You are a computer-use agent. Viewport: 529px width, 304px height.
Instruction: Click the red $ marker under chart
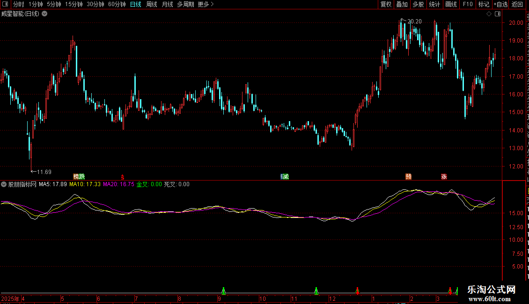click(123, 177)
